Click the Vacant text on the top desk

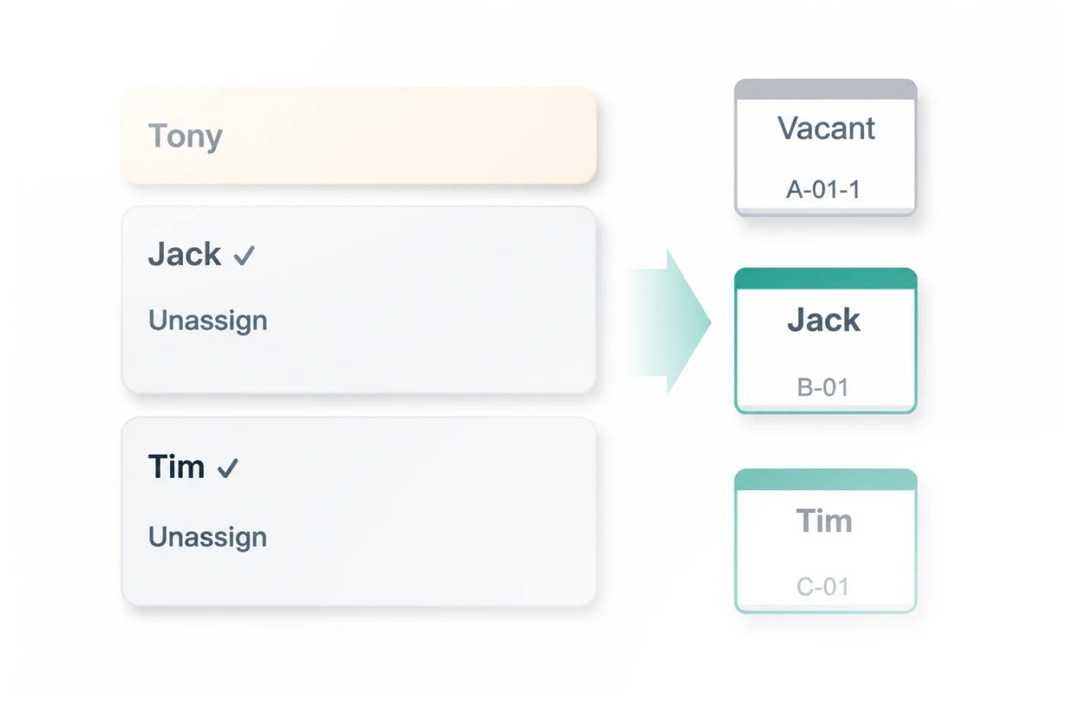(826, 128)
